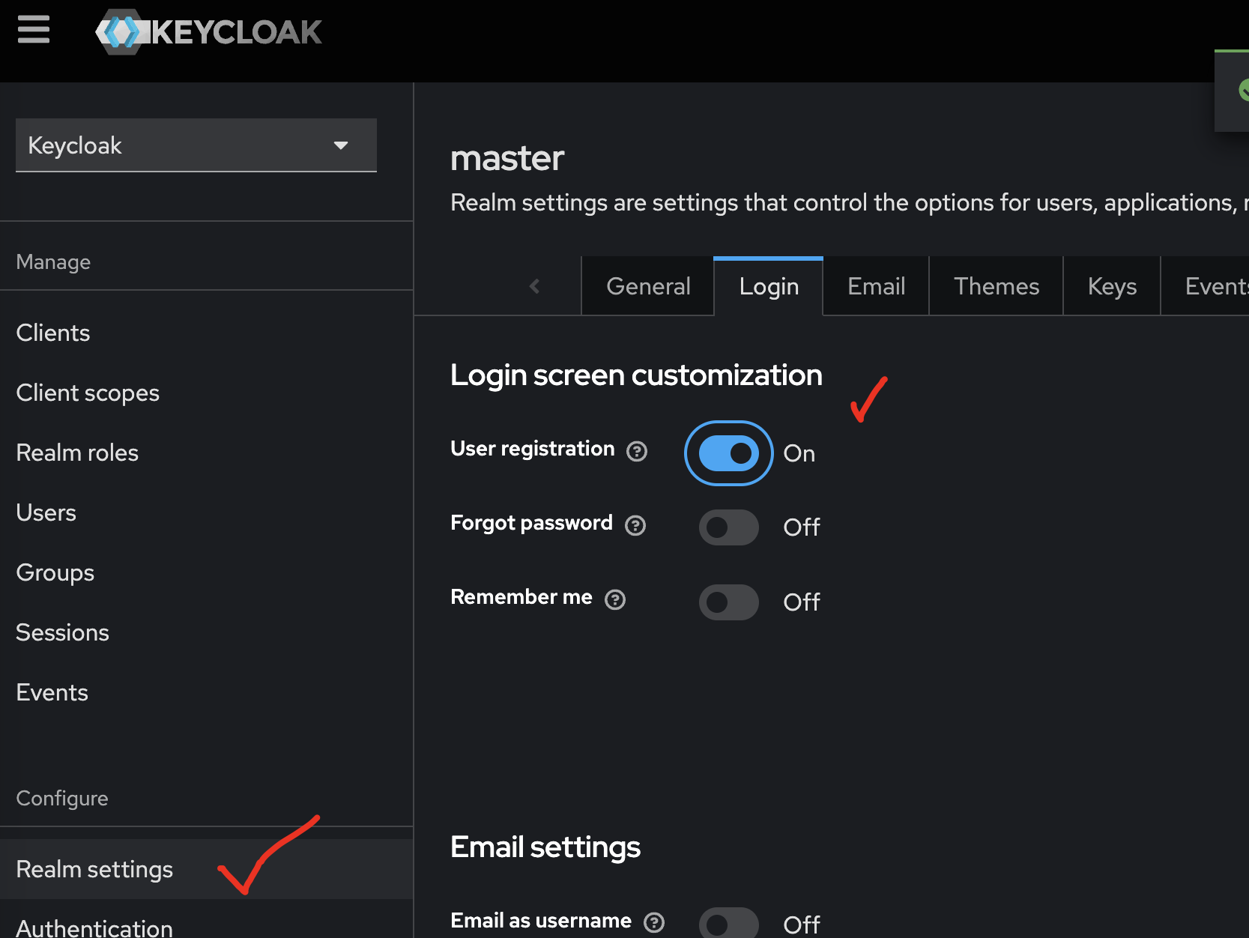Open Events in the sidebar

point(207,692)
